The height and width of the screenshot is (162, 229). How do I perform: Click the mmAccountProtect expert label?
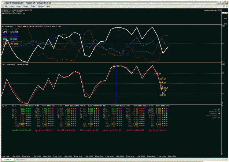211,10
